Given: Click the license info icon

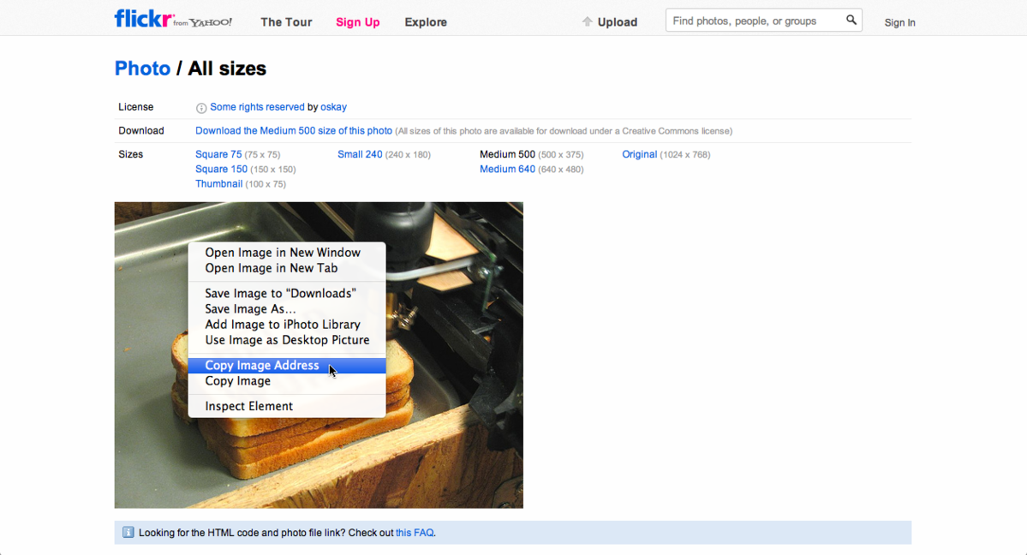Looking at the screenshot, I should pos(201,108).
